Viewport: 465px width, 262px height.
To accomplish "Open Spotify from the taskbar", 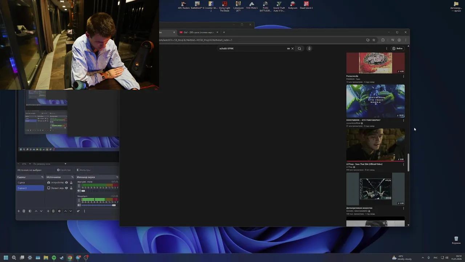I will (54, 258).
